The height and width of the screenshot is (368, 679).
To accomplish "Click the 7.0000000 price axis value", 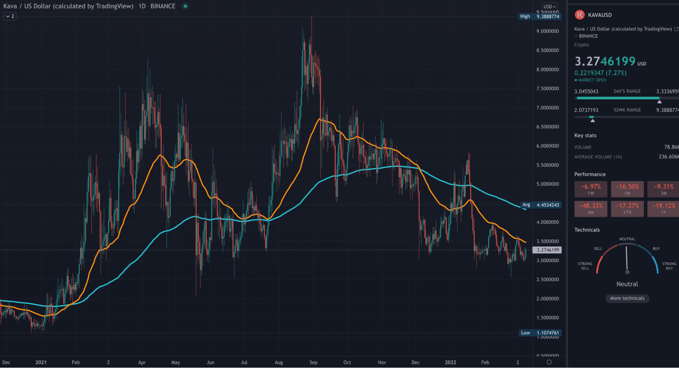I will 548,108.
